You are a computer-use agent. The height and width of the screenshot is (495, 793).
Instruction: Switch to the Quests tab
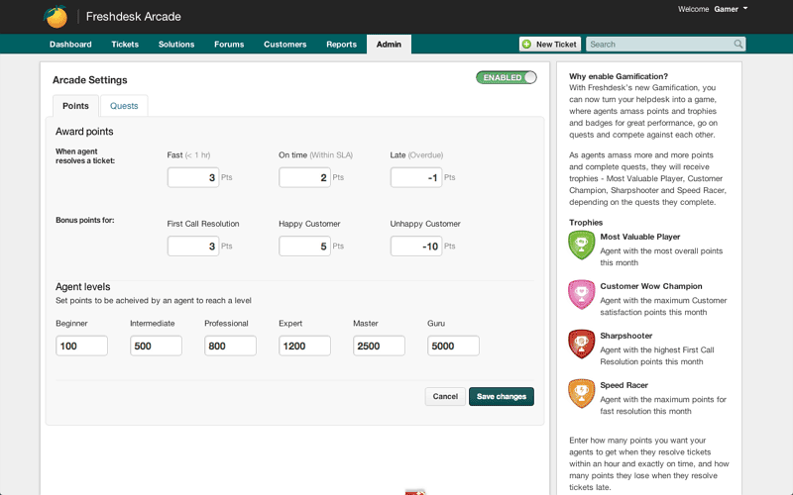tap(124, 106)
